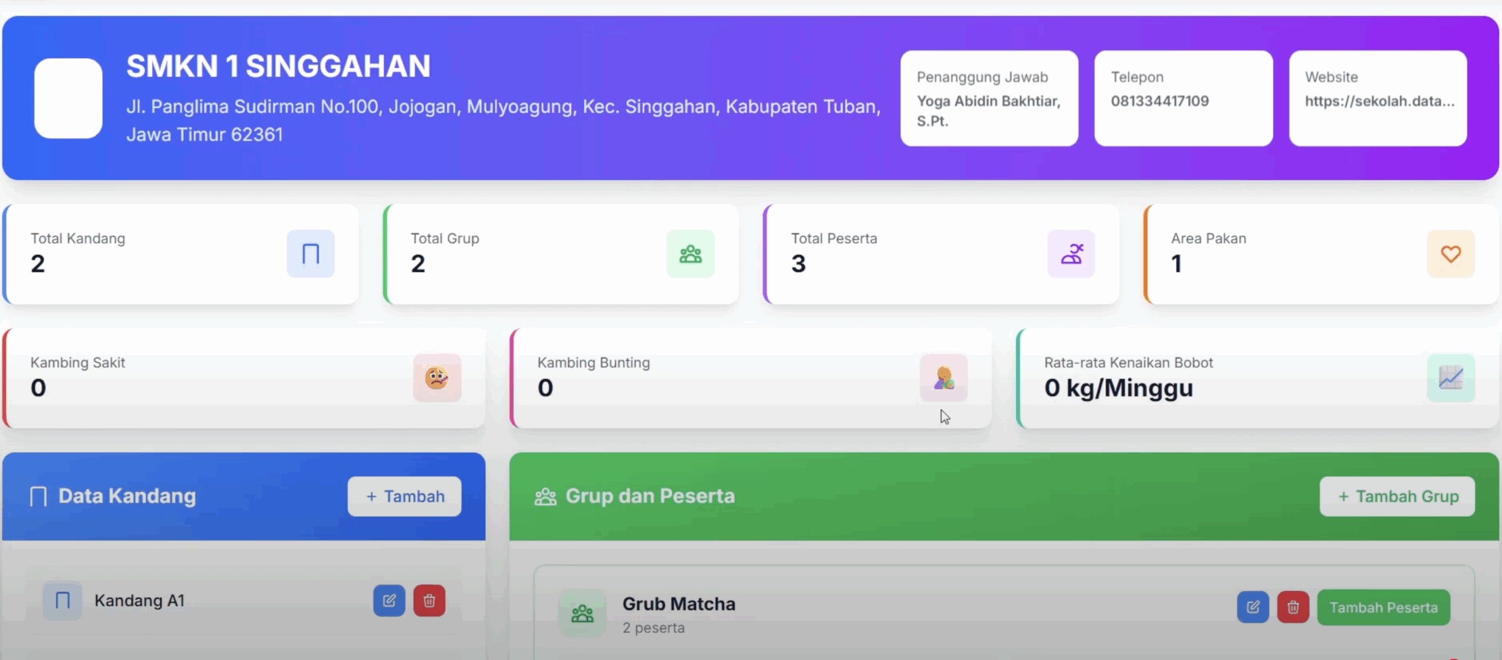This screenshot has width=1502, height=660.
Task: Edit the Grub Matcha group
Action: (x=1253, y=607)
